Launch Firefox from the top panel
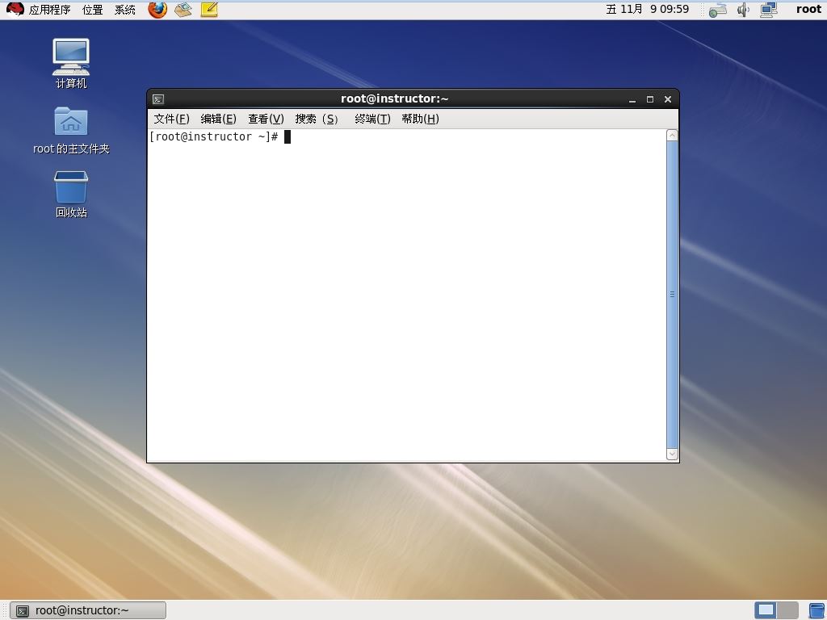827x620 pixels. click(157, 10)
